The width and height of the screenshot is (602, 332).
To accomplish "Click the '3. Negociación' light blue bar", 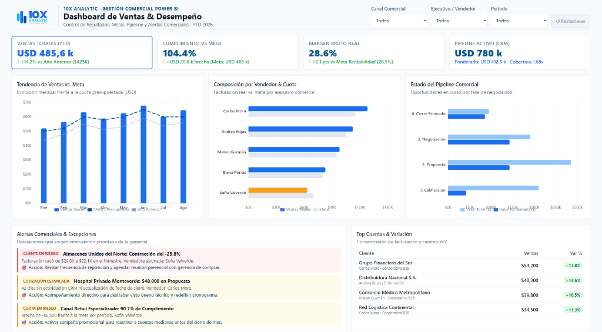I will click(489, 137).
